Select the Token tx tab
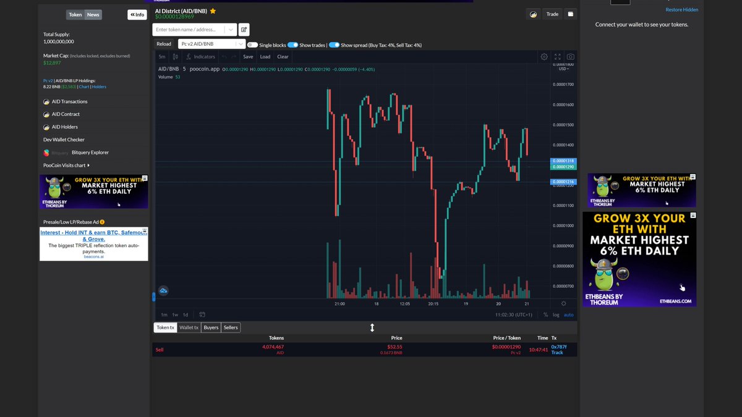Image resolution: width=742 pixels, height=417 pixels. click(x=165, y=327)
